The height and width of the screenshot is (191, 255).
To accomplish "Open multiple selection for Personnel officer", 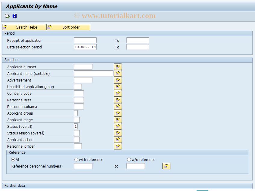I will pos(118,146).
